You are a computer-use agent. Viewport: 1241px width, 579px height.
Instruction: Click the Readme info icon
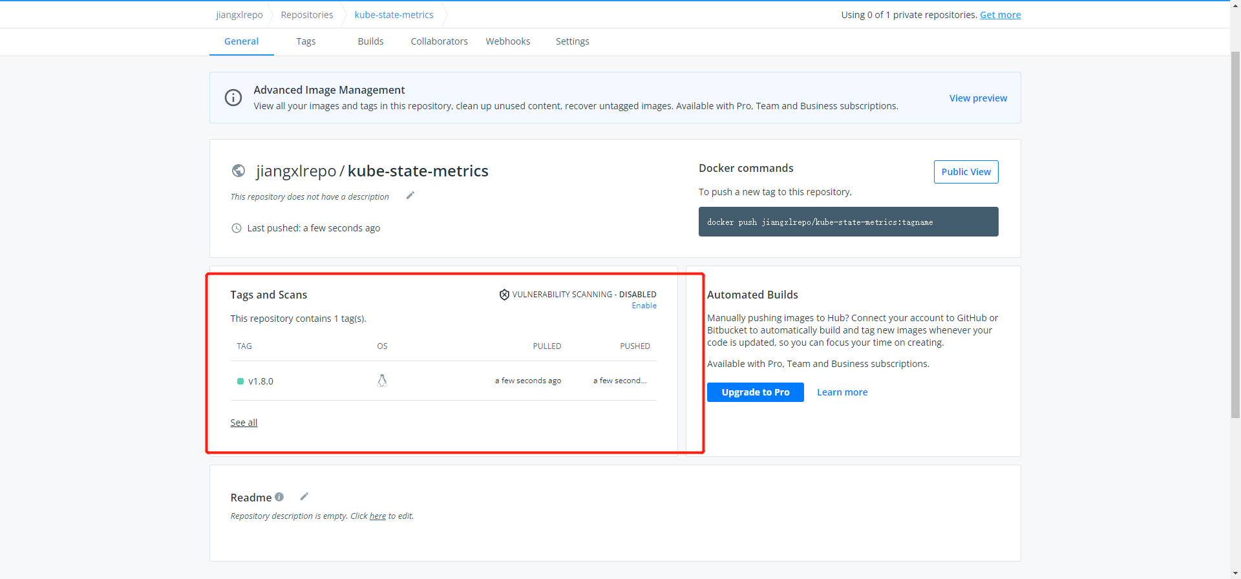point(279,497)
